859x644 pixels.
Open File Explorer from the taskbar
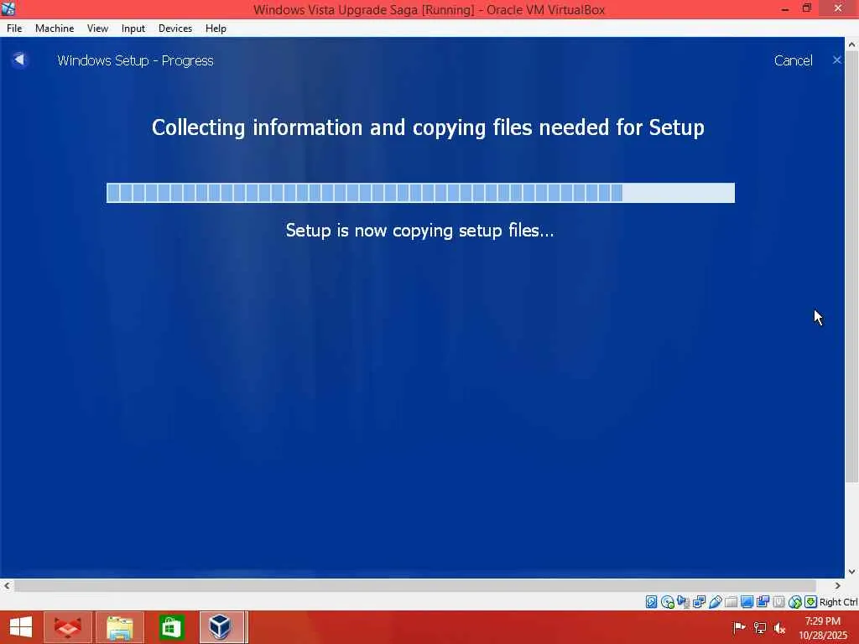120,627
